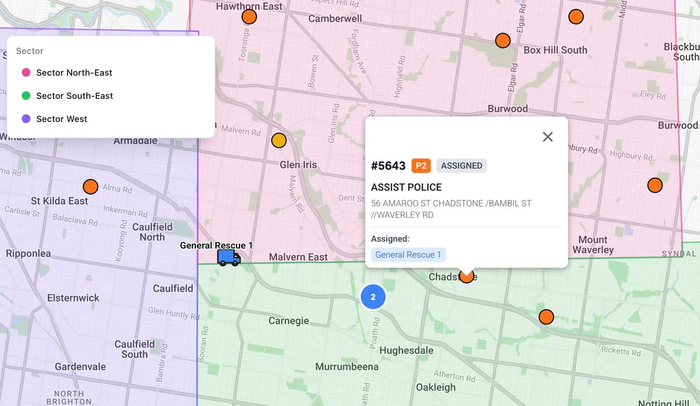
Task: Expand the cluster marker labeled 2
Action: 373,297
